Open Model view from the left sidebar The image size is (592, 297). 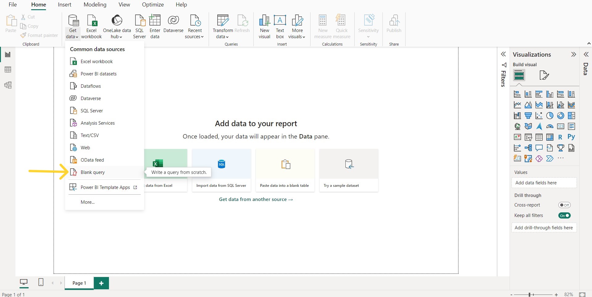pyautogui.click(x=8, y=85)
